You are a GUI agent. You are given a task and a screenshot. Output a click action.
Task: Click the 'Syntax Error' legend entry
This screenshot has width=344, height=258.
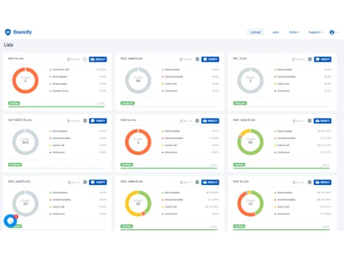[59, 91]
